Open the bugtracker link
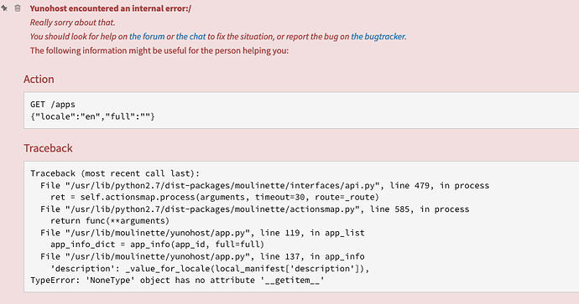 [x=378, y=37]
